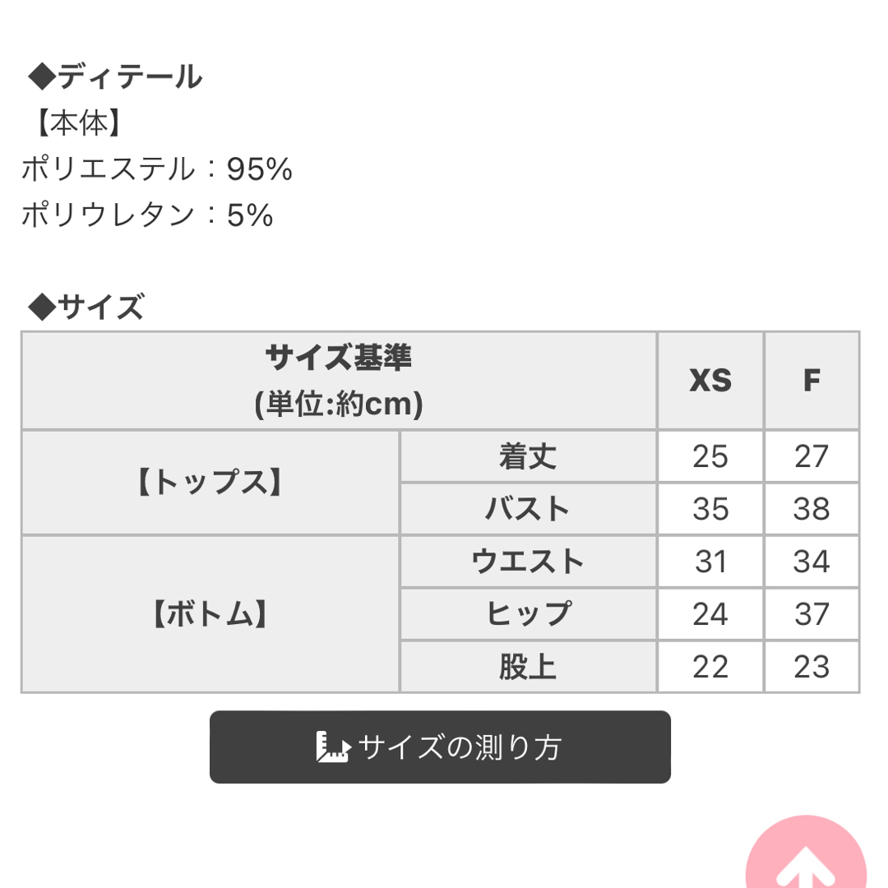
Task: Click the XS 着丈 value 25
Action: 710,456
